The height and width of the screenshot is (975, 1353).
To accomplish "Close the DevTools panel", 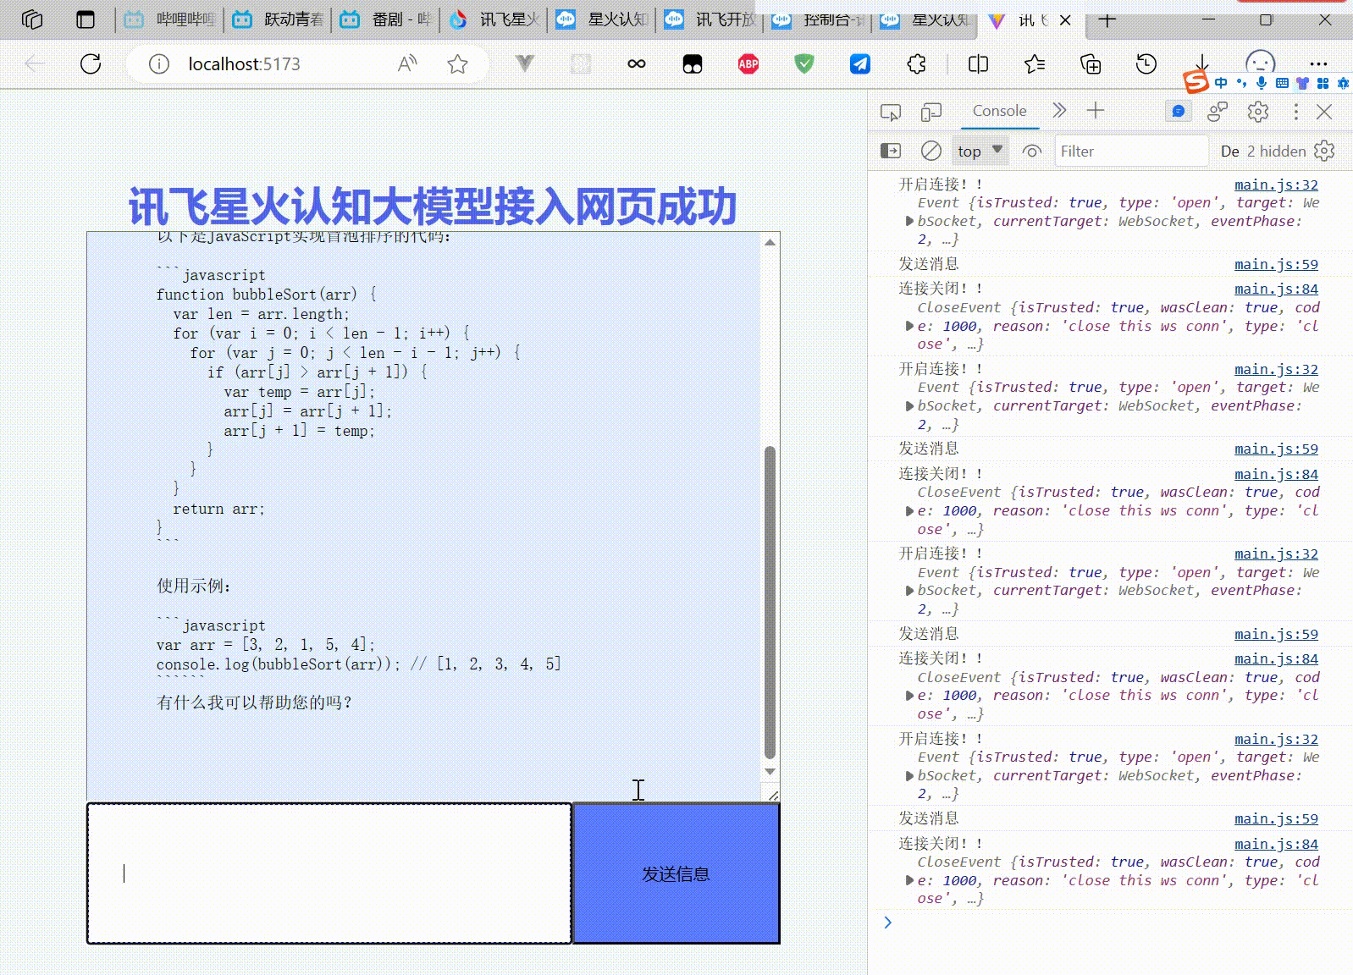I will pos(1325,111).
